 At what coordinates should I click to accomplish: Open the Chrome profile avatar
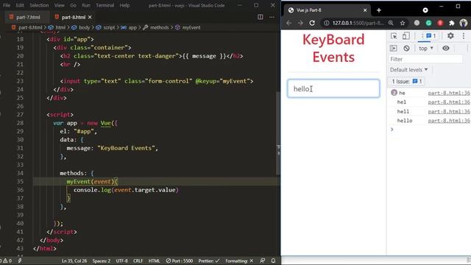pyautogui.click(x=463, y=23)
